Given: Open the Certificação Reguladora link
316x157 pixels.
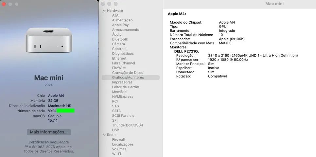Looking at the screenshot, I should (48, 142).
